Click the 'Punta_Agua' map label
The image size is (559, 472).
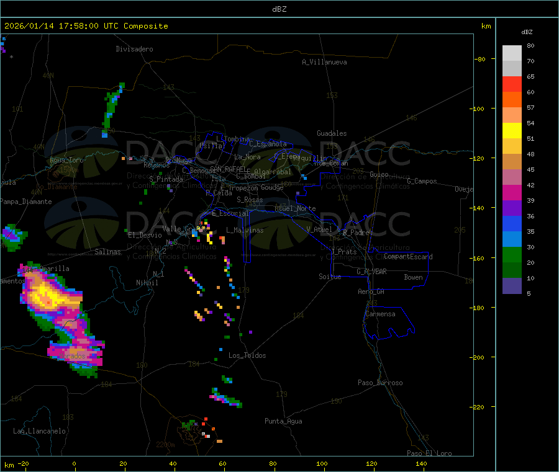(283, 421)
